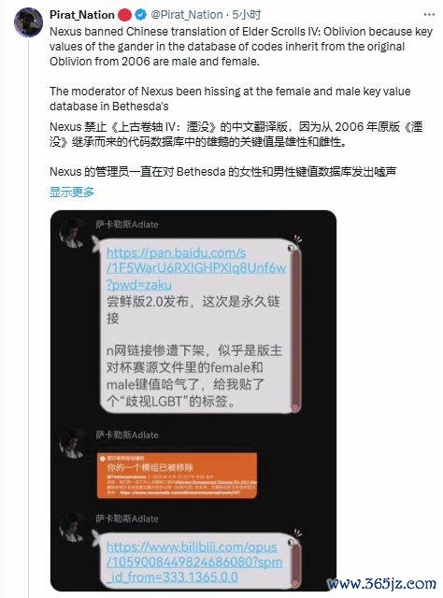Click the first chat bubble scrollbar strip

295,328
